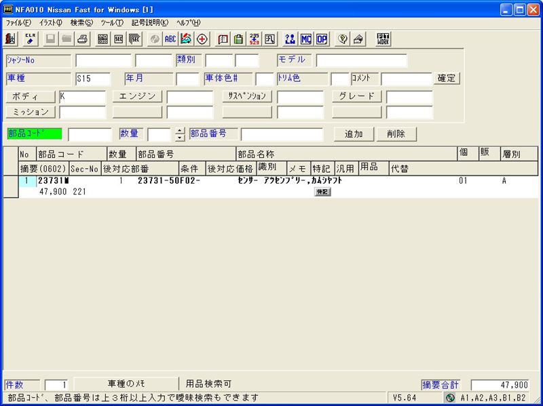Image resolution: width=543 pixels, height=406 pixels.
Task: Open the 検索(S) menu
Action: (81, 23)
